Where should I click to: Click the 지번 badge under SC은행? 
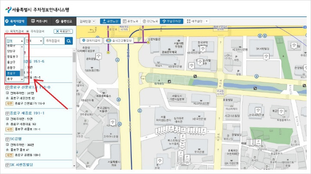pos(10,155)
